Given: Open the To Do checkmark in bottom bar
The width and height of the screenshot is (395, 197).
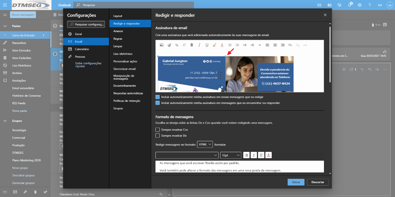Looking at the screenshot, I should (x=45, y=192).
